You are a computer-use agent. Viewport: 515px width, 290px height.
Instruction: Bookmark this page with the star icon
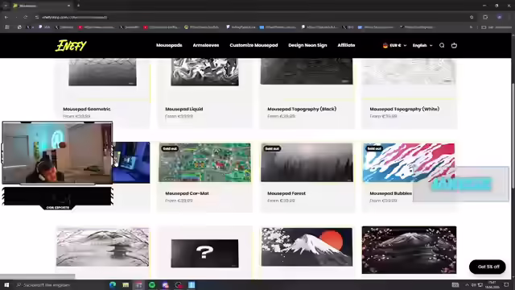point(472,17)
